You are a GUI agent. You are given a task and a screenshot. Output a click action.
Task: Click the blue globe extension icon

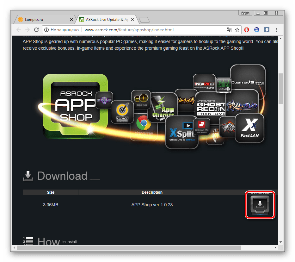click(x=257, y=30)
